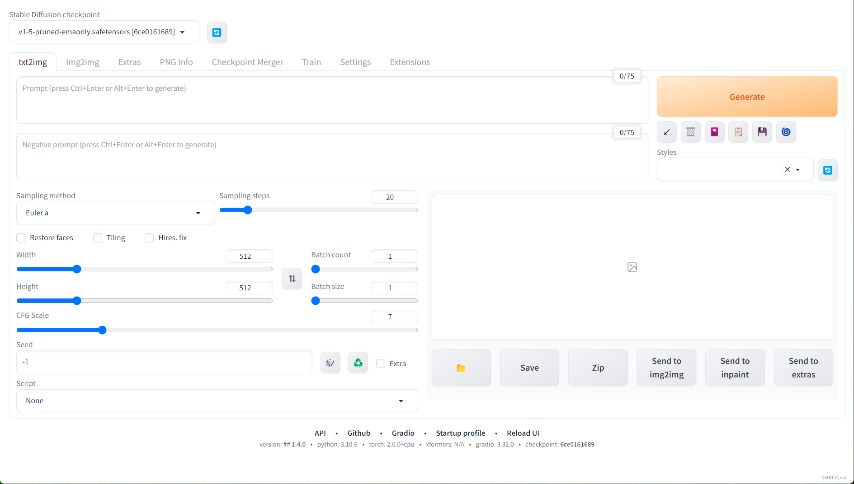
Task: Open output folder with the folder icon button
Action: pos(461,368)
